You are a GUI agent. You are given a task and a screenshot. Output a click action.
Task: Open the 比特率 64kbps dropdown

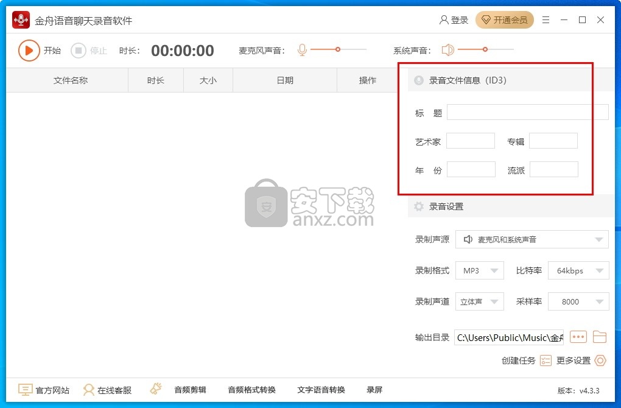(578, 270)
